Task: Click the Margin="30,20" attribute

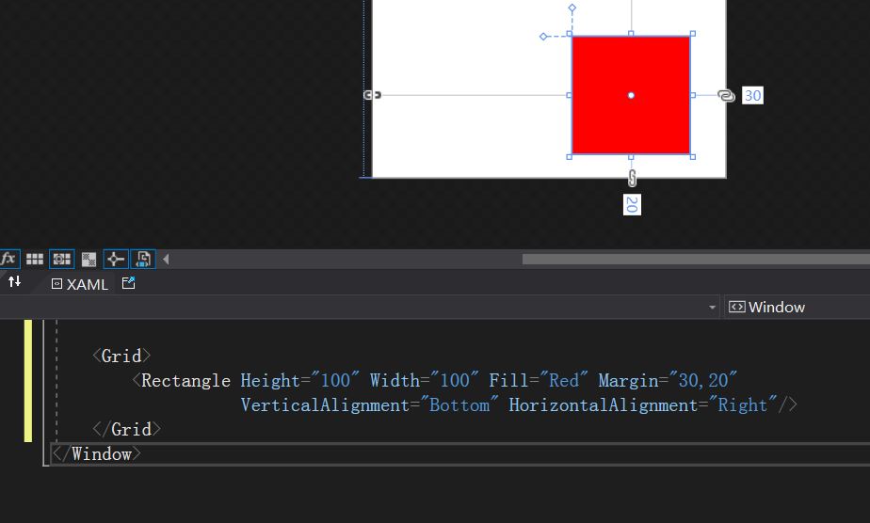Action: (x=668, y=381)
